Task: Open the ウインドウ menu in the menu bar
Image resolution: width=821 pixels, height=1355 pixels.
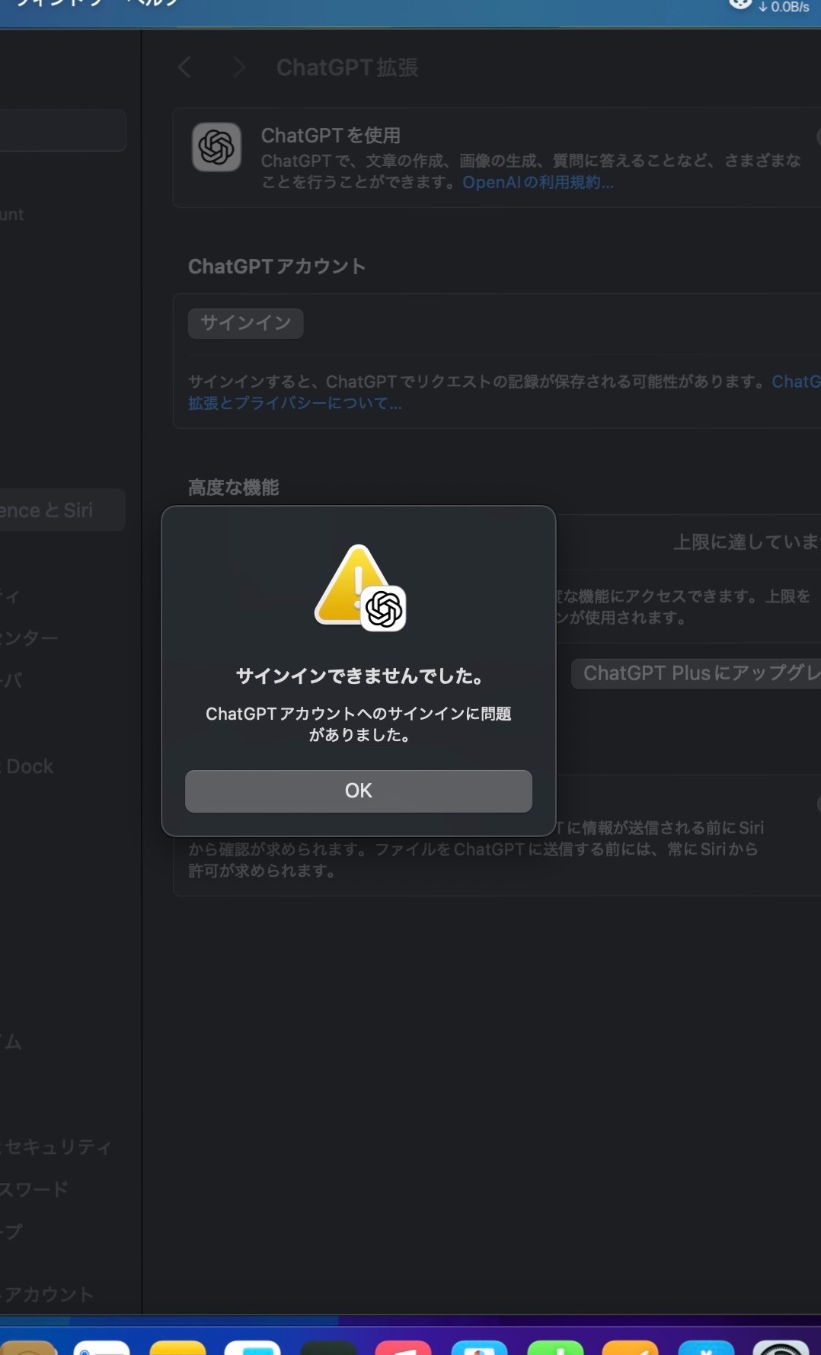Action: [57, 4]
